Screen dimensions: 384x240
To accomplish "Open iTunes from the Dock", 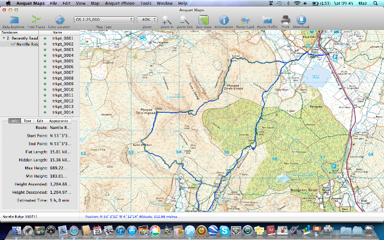I will (120, 230).
